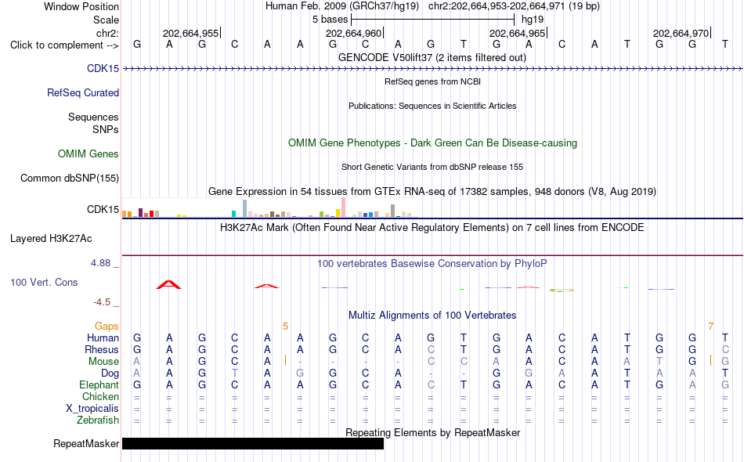Viewport: 744px width, 462px height.
Task: Click the GENCODE V50lift37 track title
Action: (x=432, y=58)
